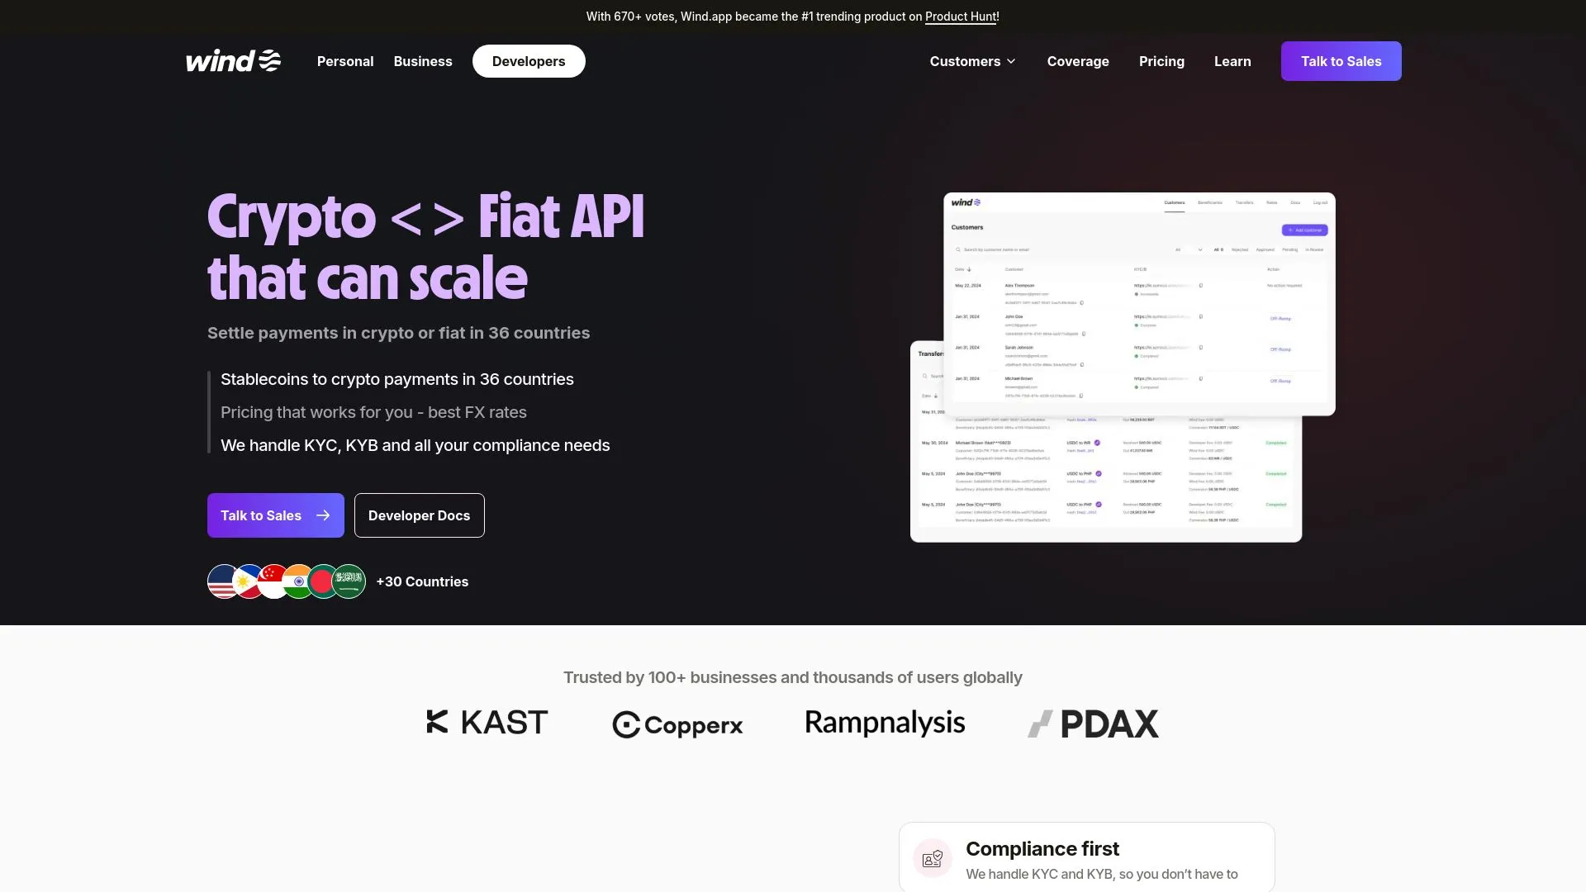Click 'Trusted by 100+ businesses' heading text
Image resolution: width=1586 pixels, height=892 pixels.
[793, 677]
